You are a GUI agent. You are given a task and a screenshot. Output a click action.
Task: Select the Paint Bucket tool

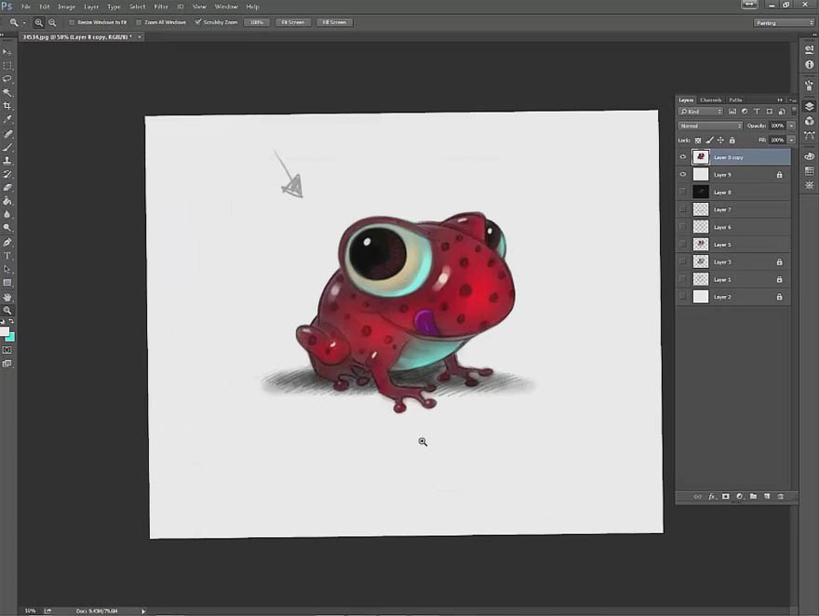[7, 201]
